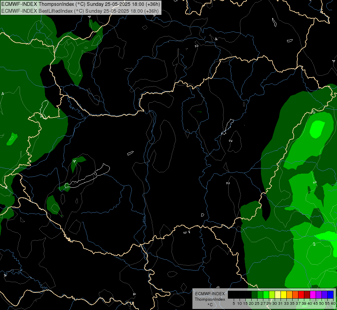
Task: Click legend scale value 55
Action: pos(328,303)
